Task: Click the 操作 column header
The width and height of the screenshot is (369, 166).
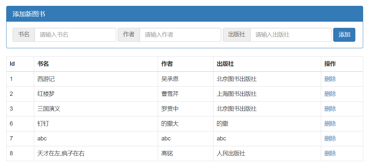Action: click(x=330, y=64)
